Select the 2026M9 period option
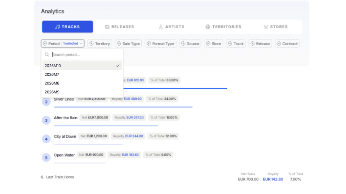346x194 pixels. tap(82, 92)
